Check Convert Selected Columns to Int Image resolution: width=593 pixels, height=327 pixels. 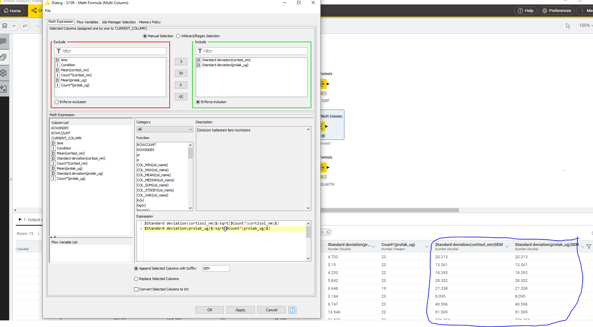(x=136, y=289)
